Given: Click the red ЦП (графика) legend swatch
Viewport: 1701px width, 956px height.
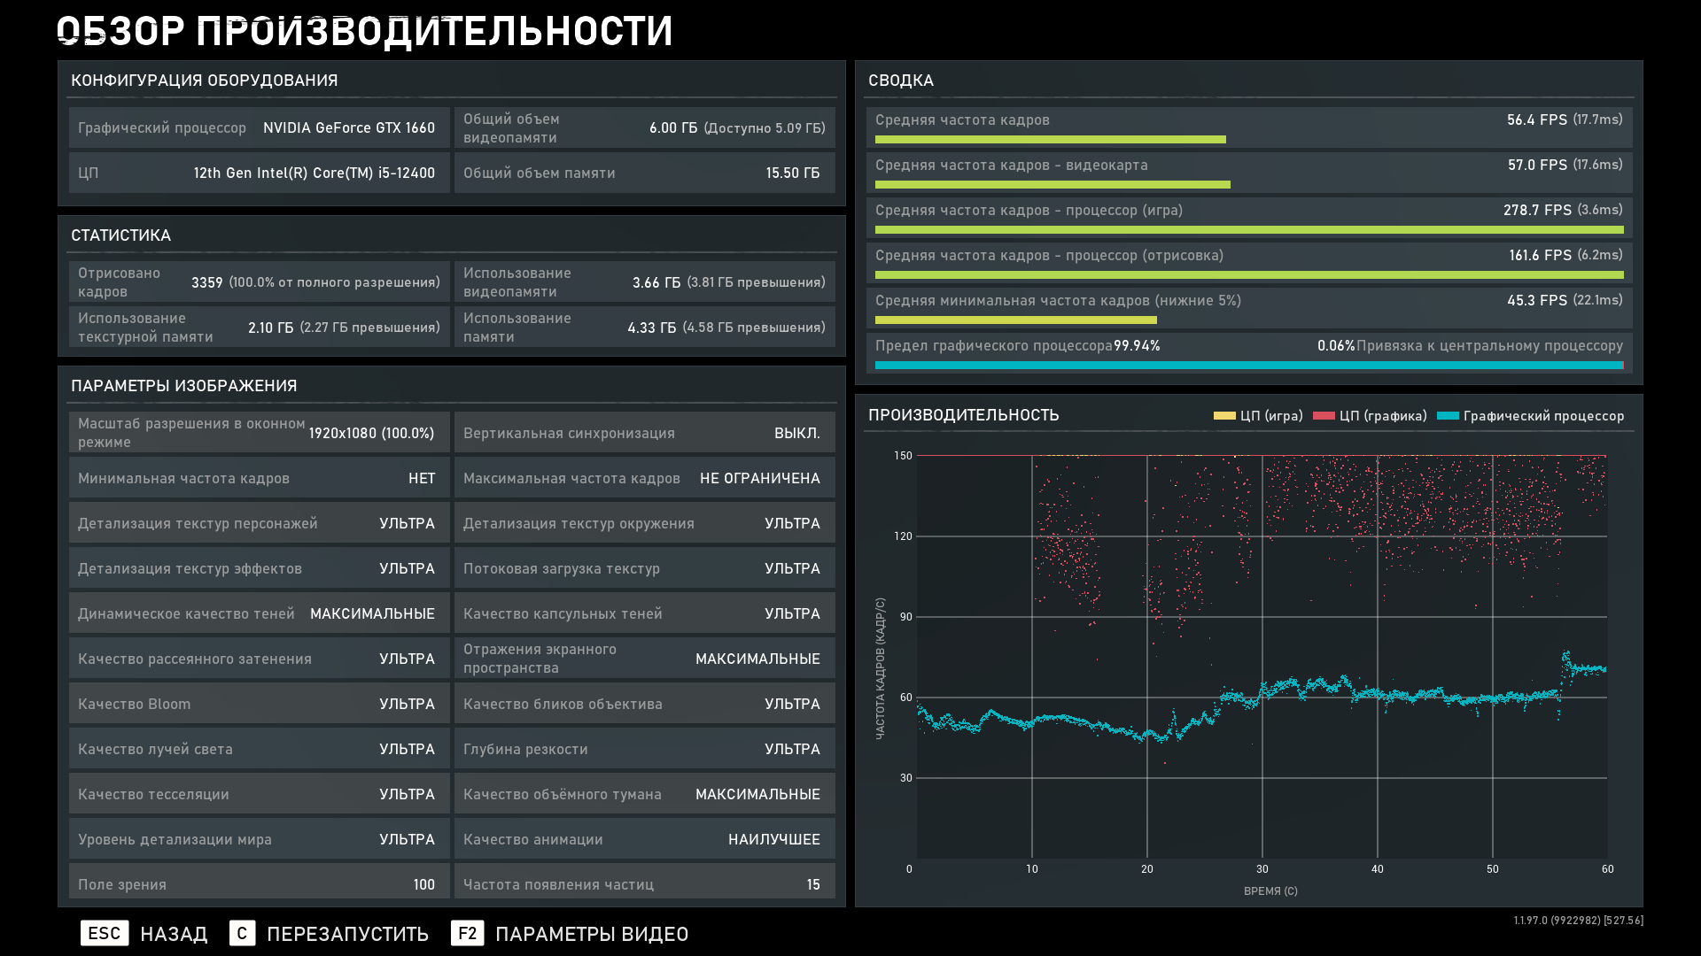Looking at the screenshot, I should click(x=1324, y=416).
